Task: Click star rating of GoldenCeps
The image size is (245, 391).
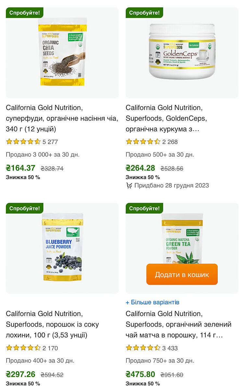Action: click(x=143, y=142)
